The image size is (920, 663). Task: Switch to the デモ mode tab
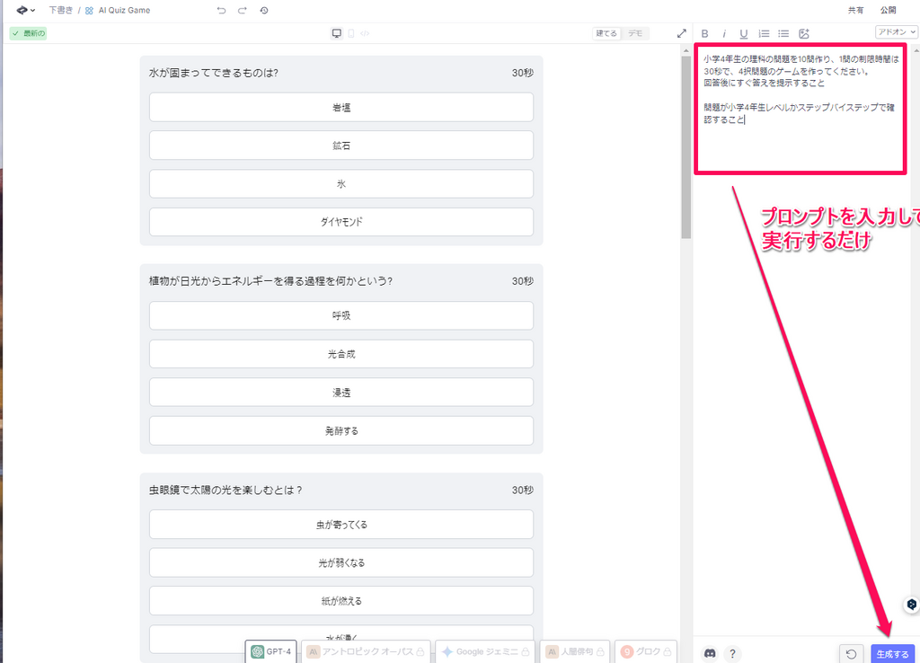635,33
